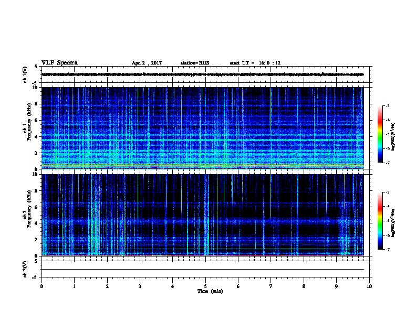Image resolution: width=416 pixels, height=321 pixels.
Task: Click the "VLF Spectra" plot title
Action: tap(59, 63)
